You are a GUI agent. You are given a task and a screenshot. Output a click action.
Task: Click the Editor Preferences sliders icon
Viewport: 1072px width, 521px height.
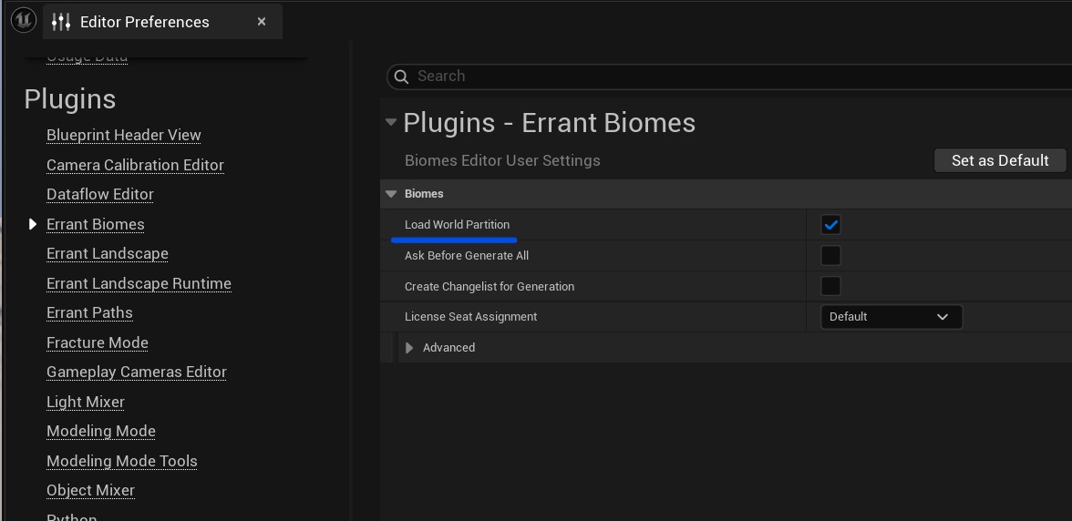coord(61,22)
